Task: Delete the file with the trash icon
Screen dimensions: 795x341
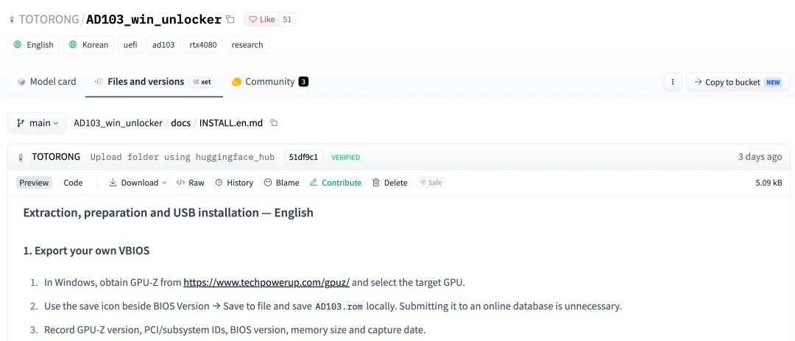Action: pyautogui.click(x=389, y=183)
